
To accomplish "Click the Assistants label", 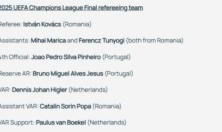I will click(15, 41).
